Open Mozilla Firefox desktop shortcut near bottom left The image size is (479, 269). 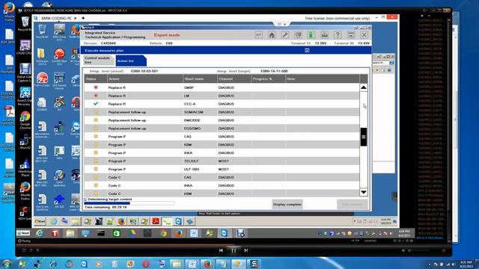click(25, 191)
